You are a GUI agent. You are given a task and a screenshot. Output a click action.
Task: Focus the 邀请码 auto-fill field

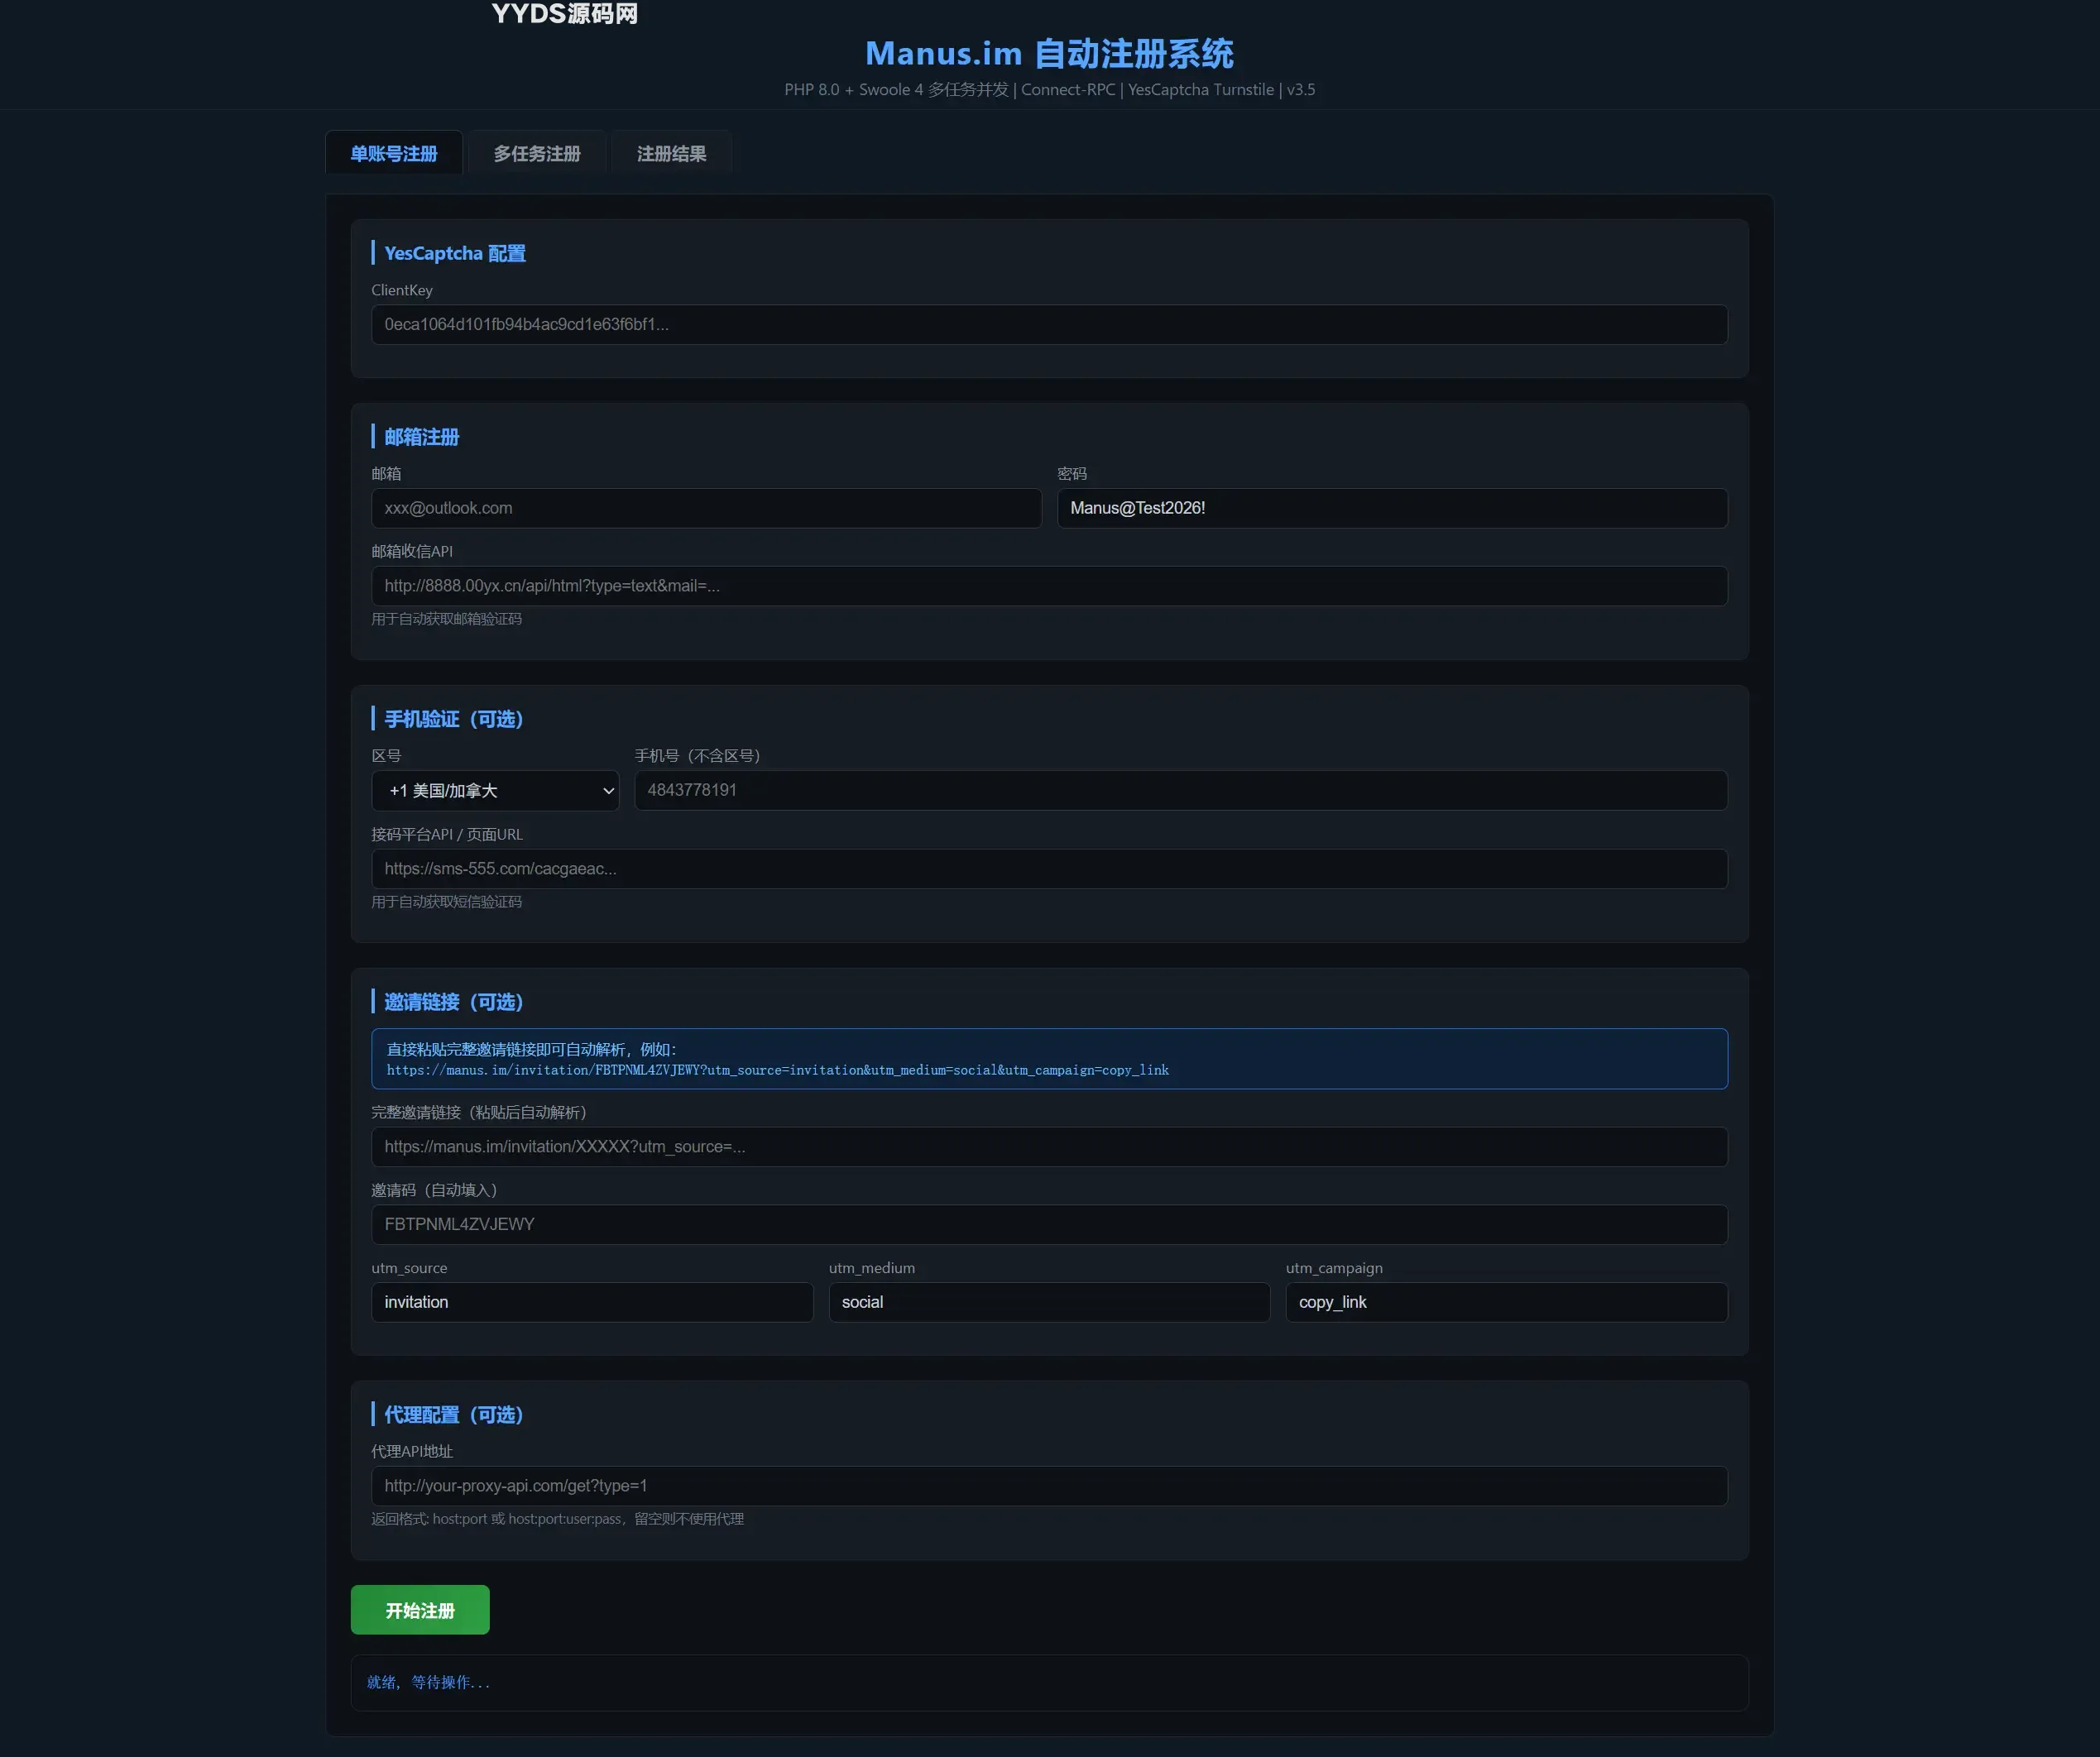pos(1049,1224)
